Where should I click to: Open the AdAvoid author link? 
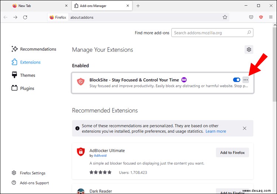100,156
